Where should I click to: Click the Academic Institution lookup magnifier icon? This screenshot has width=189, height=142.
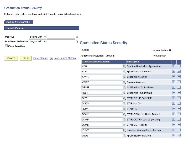(77, 42)
